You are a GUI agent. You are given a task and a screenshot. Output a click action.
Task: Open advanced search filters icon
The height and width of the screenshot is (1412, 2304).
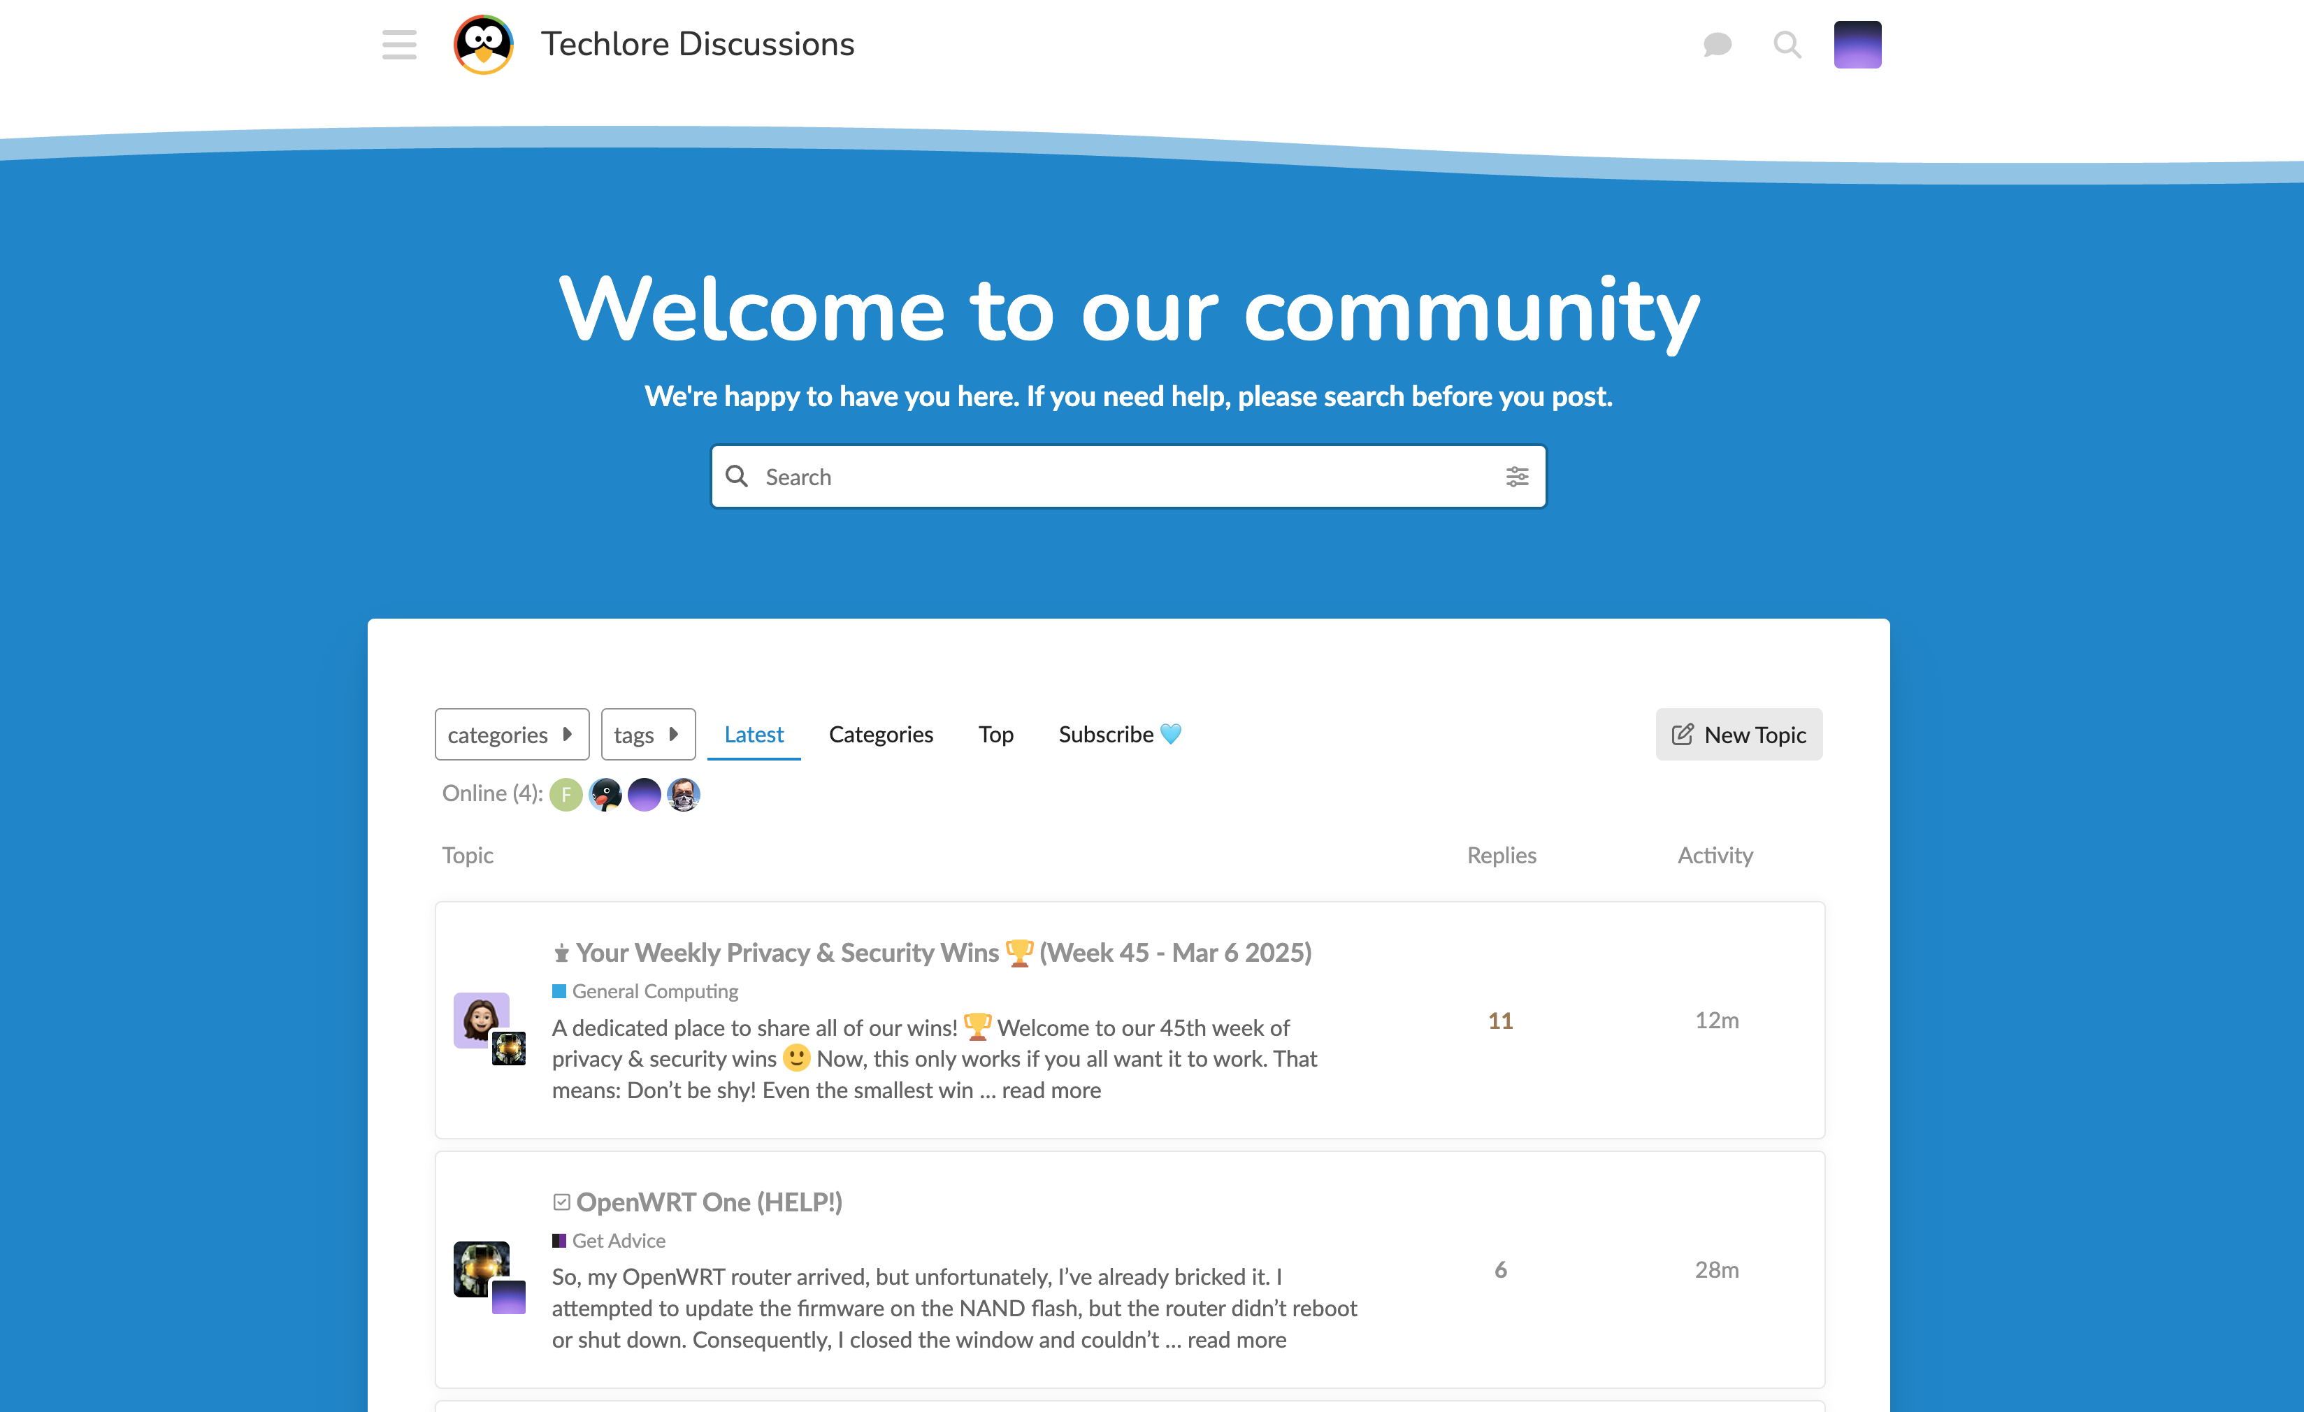click(x=1517, y=477)
